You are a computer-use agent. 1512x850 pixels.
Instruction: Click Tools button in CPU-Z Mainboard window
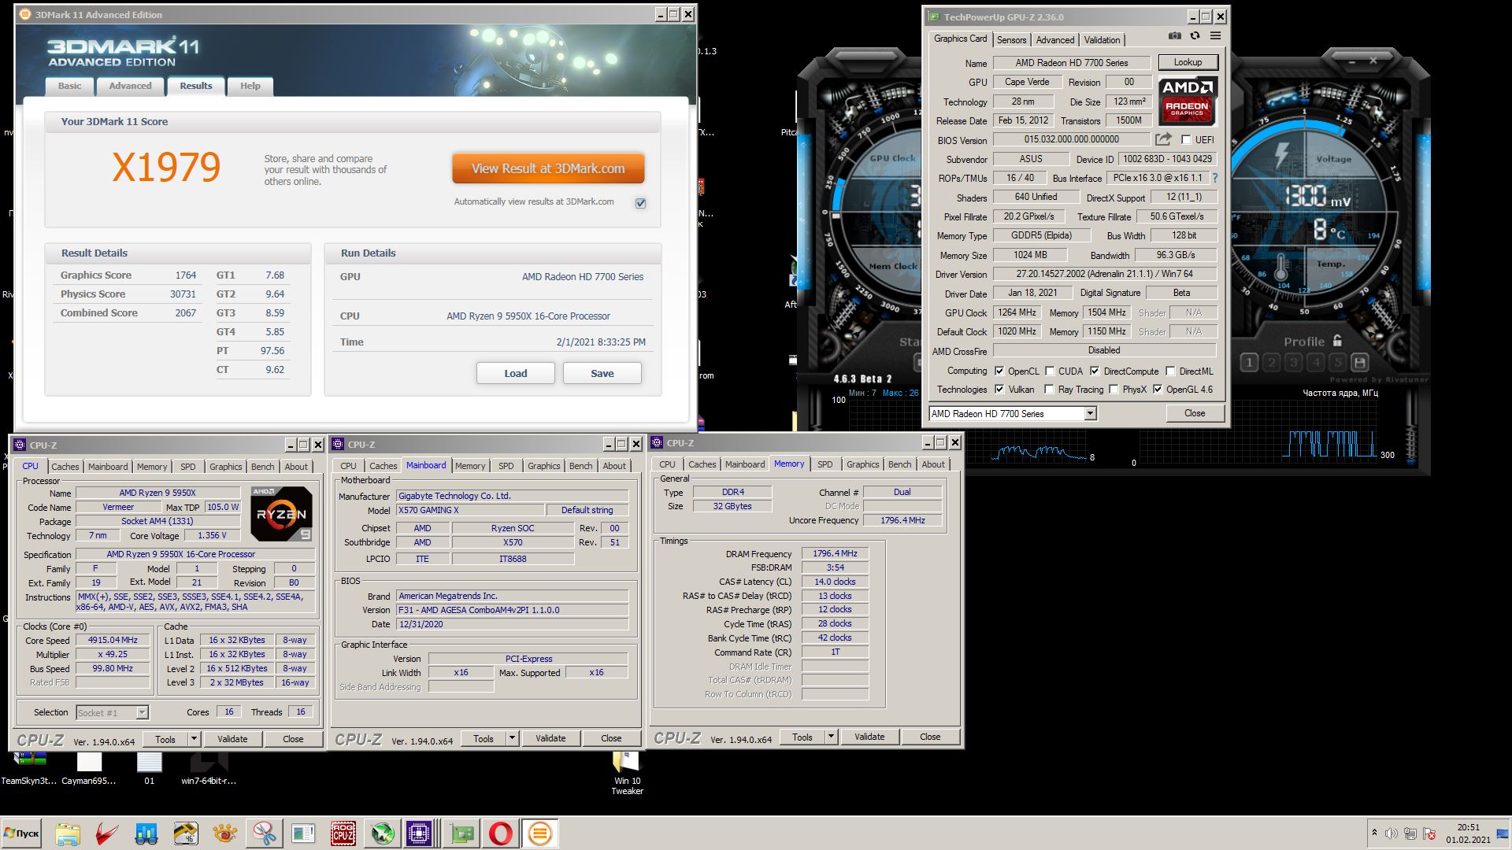pyautogui.click(x=484, y=738)
